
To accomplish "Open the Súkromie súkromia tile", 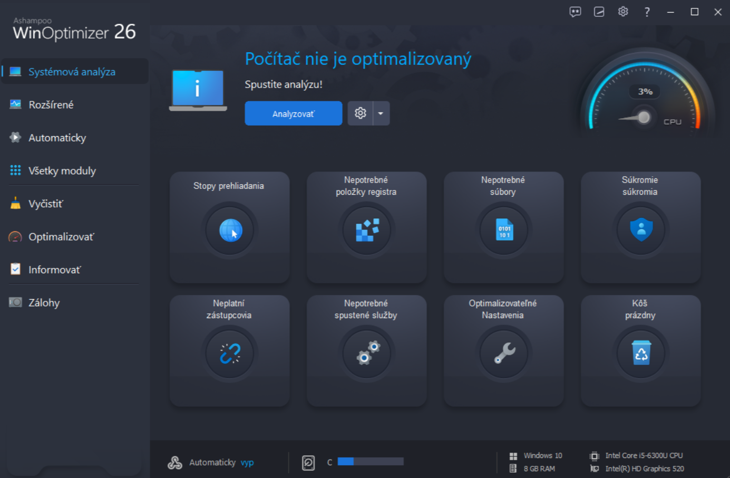I will tap(641, 227).
